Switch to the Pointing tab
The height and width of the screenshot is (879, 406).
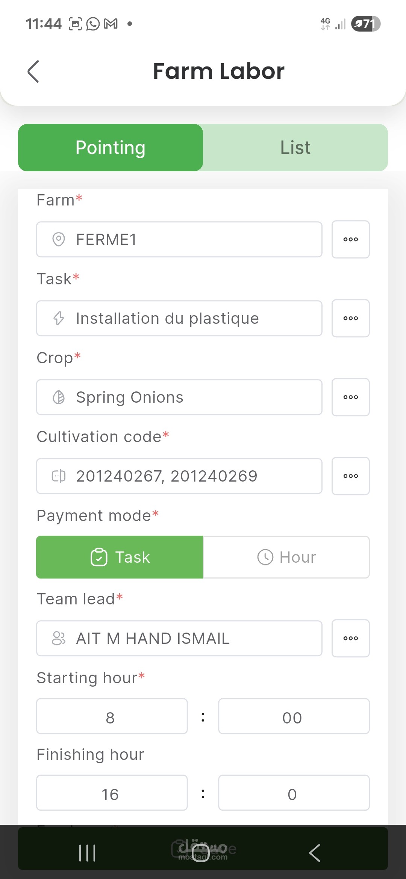click(111, 148)
